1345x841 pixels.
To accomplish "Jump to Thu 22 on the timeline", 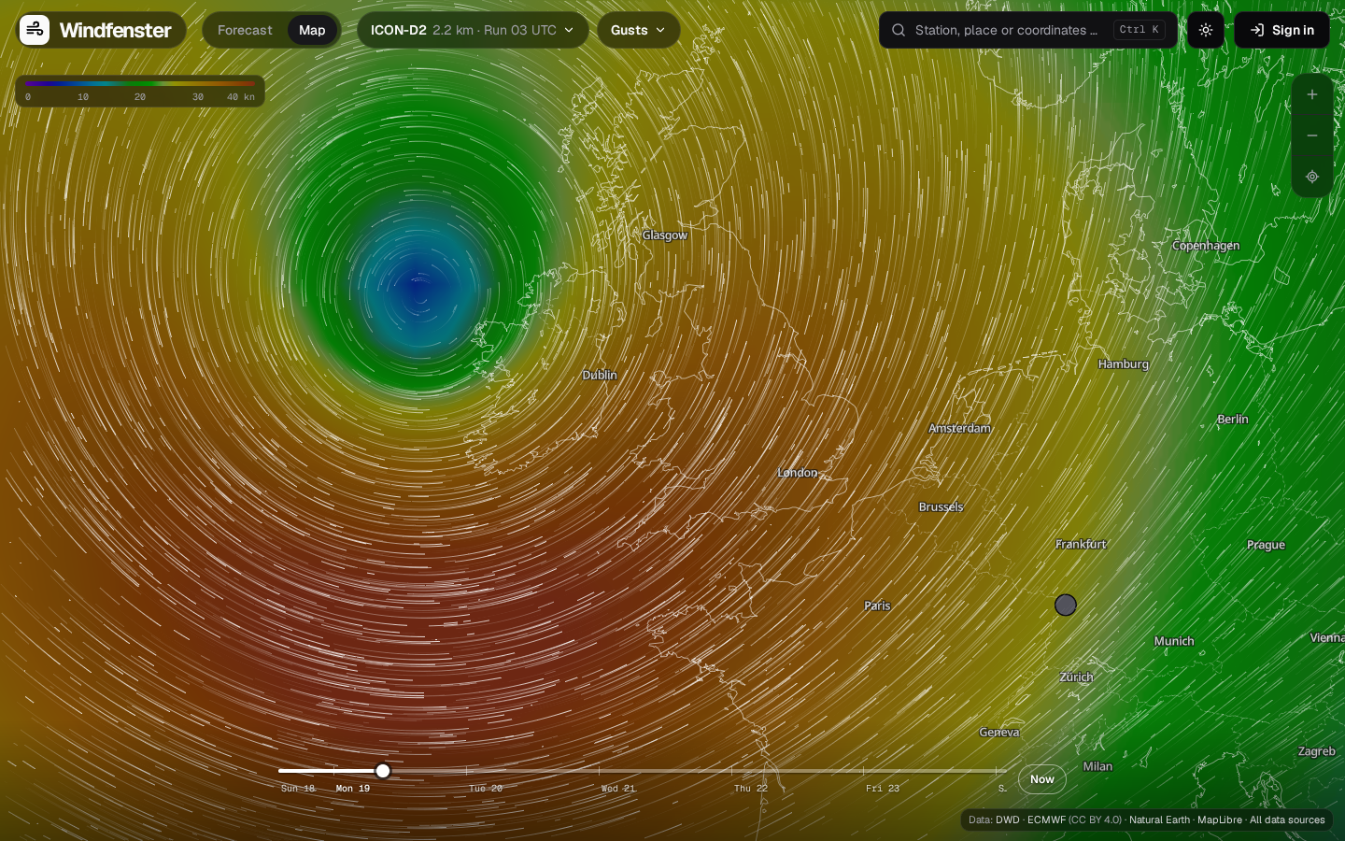I will click(751, 789).
